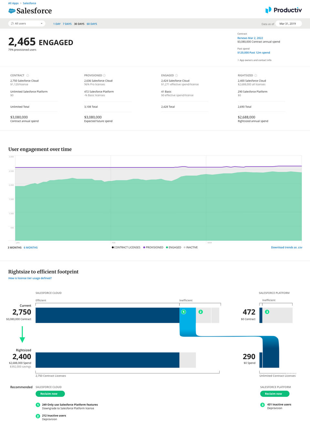This screenshot has width=310, height=445.
Task: Click recommendation 2 badge beside 212 Inactive users
Action: pos(38,416)
